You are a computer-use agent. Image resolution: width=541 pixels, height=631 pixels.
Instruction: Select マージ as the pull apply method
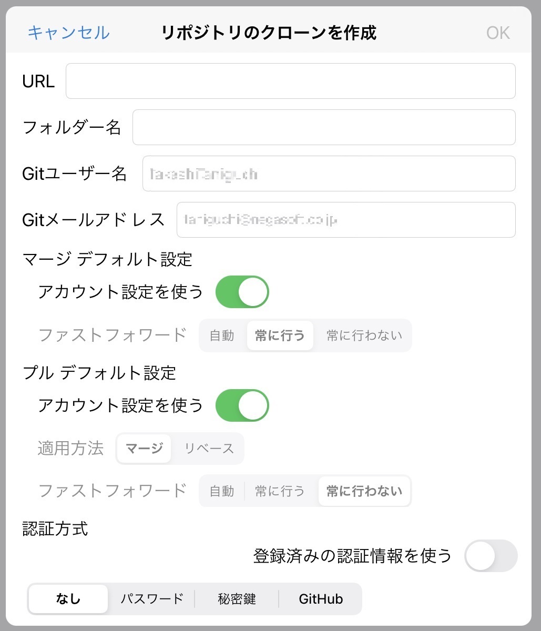point(144,449)
